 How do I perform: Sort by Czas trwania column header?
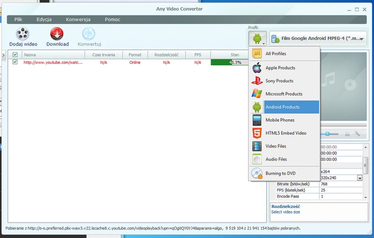(x=104, y=55)
